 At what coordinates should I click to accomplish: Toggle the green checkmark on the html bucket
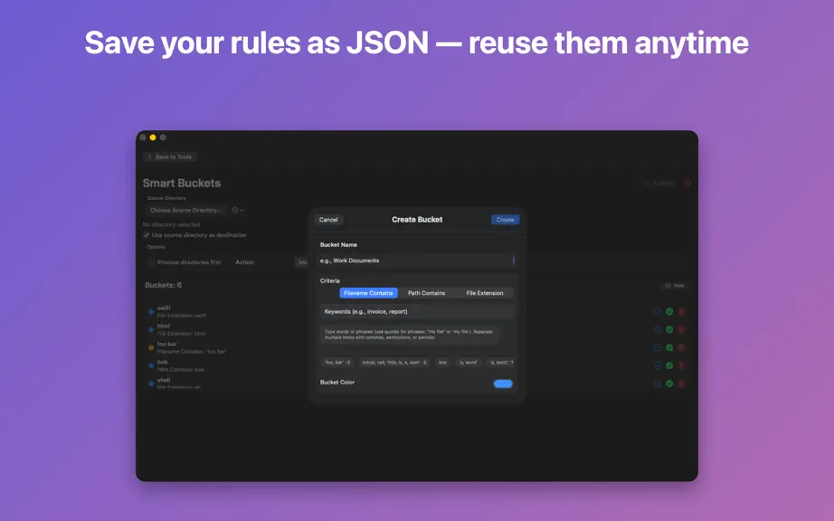tap(669, 329)
